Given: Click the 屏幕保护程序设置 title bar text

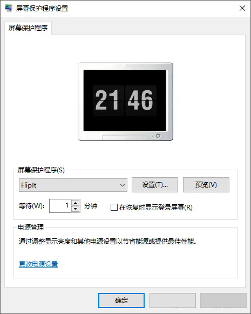Looking at the screenshot, I should click(42, 9).
